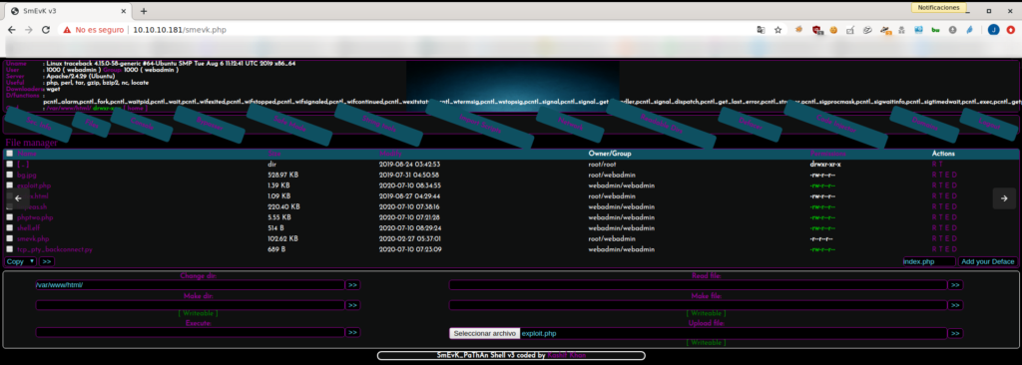Open the orange cookie extension icon

point(833,30)
